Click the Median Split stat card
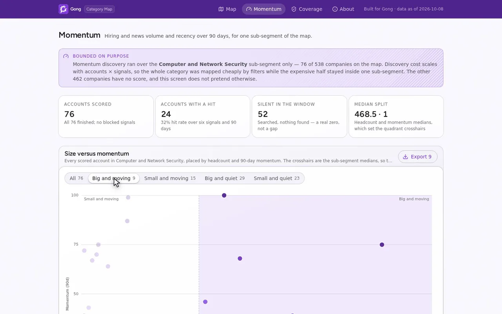Viewport: 502px width, 314px height. point(396,117)
